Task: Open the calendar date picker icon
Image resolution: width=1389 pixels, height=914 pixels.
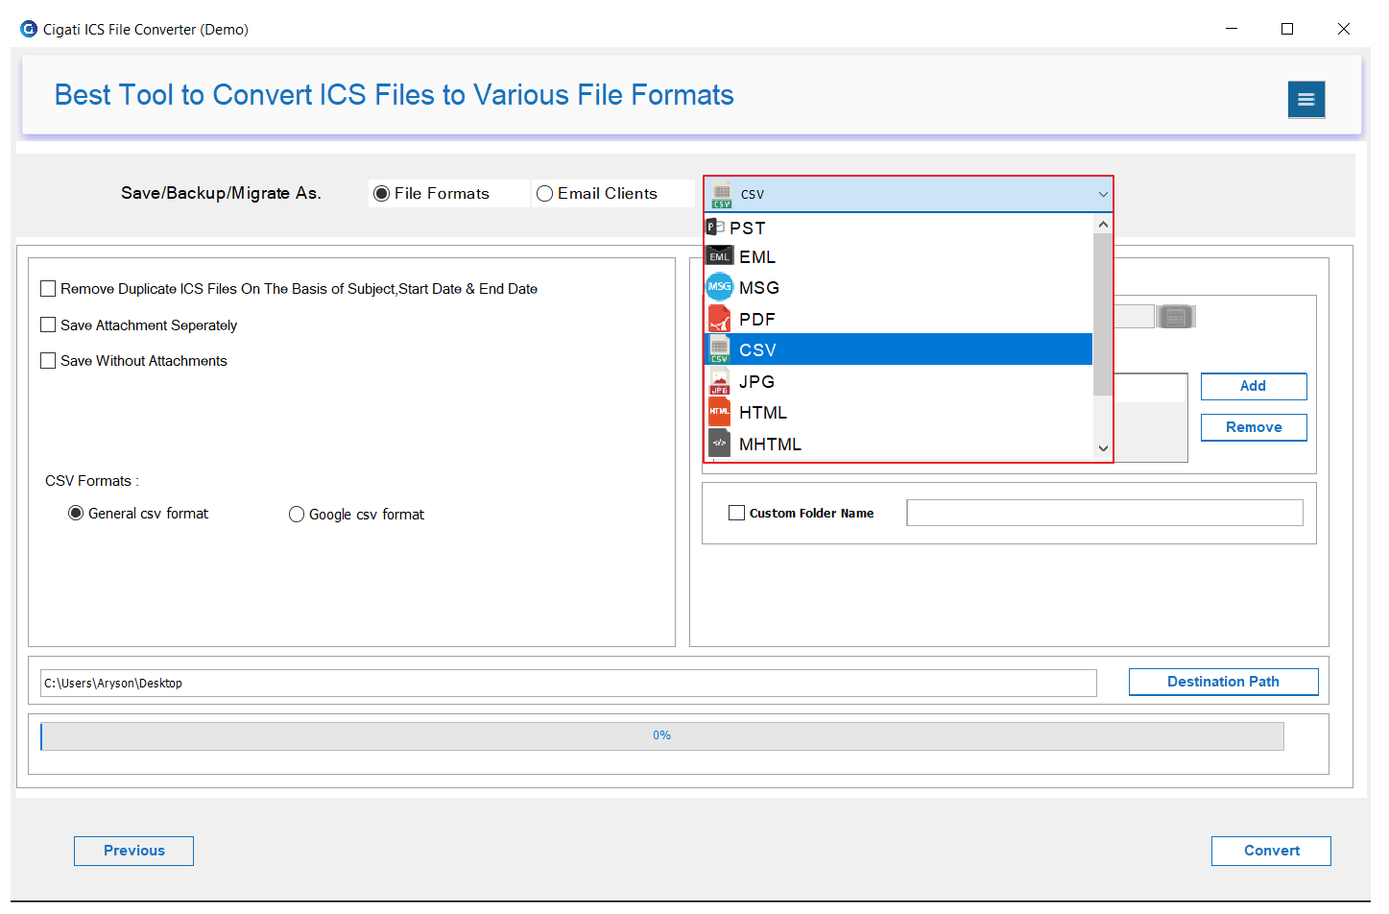Action: tap(1175, 317)
